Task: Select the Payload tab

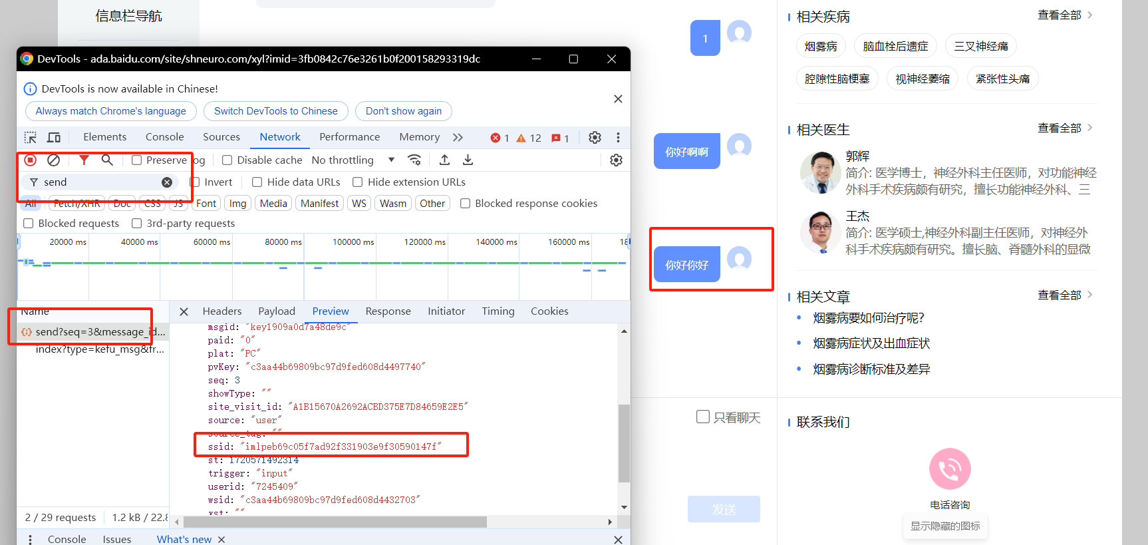Action: point(277,311)
